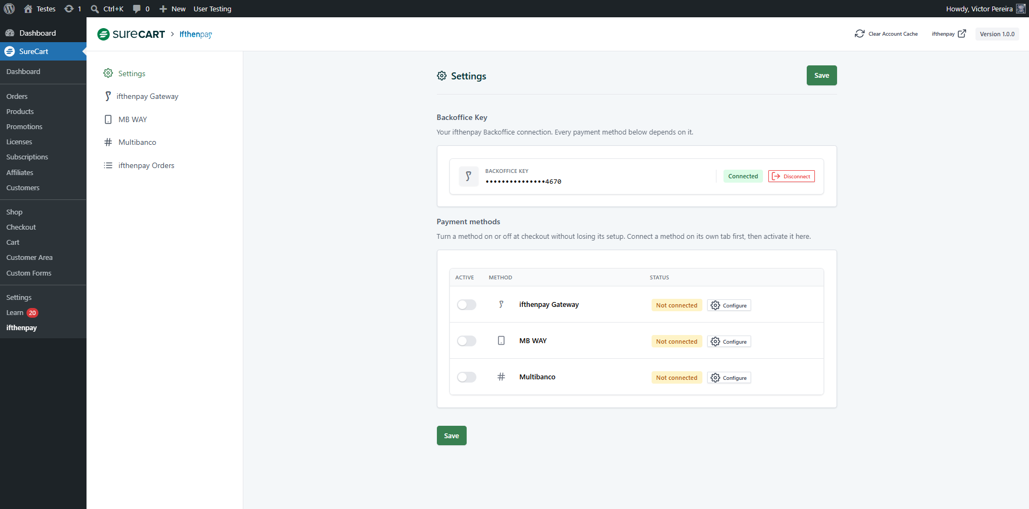This screenshot has width=1029, height=509.
Task: Click the Version 1.0.0 badge
Action: 997,34
